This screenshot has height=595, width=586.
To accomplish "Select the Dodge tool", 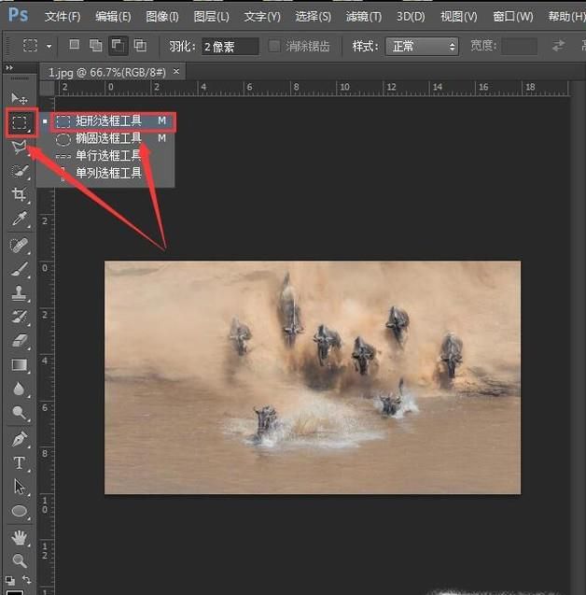I will tap(19, 413).
